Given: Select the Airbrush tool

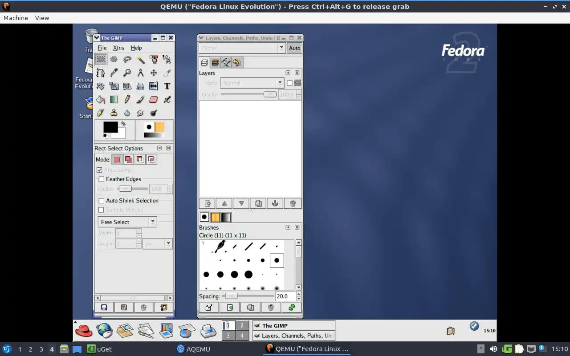Looking at the screenshot, I should tap(167, 99).
